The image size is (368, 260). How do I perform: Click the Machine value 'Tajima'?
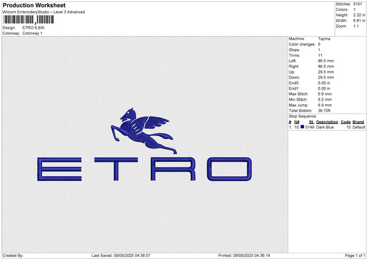pyautogui.click(x=324, y=39)
